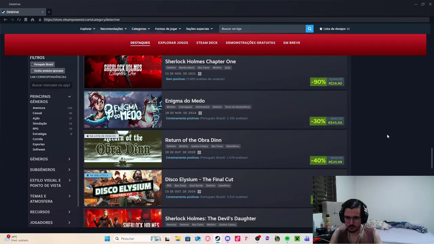Open Outlook from the taskbar
Viewport: 434px width, 244px height.
198,239
